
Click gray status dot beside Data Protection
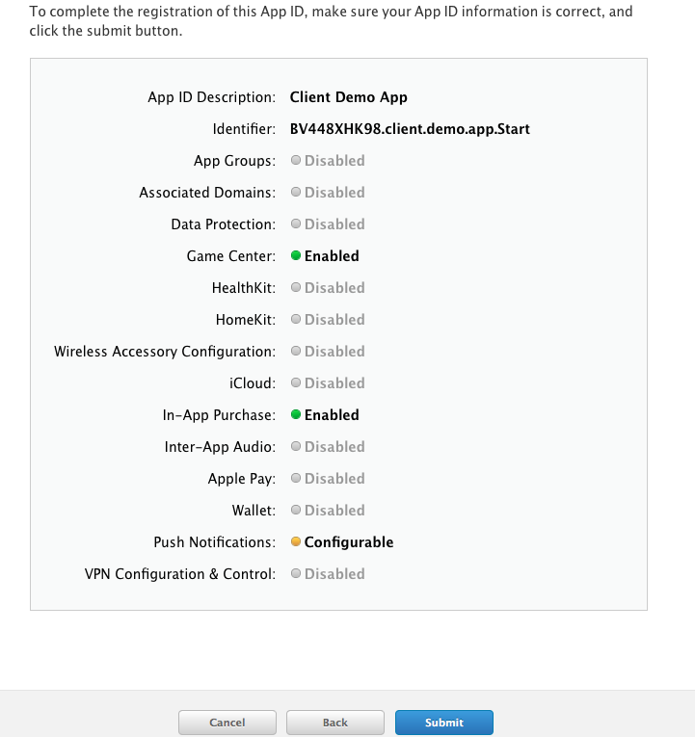coord(296,224)
